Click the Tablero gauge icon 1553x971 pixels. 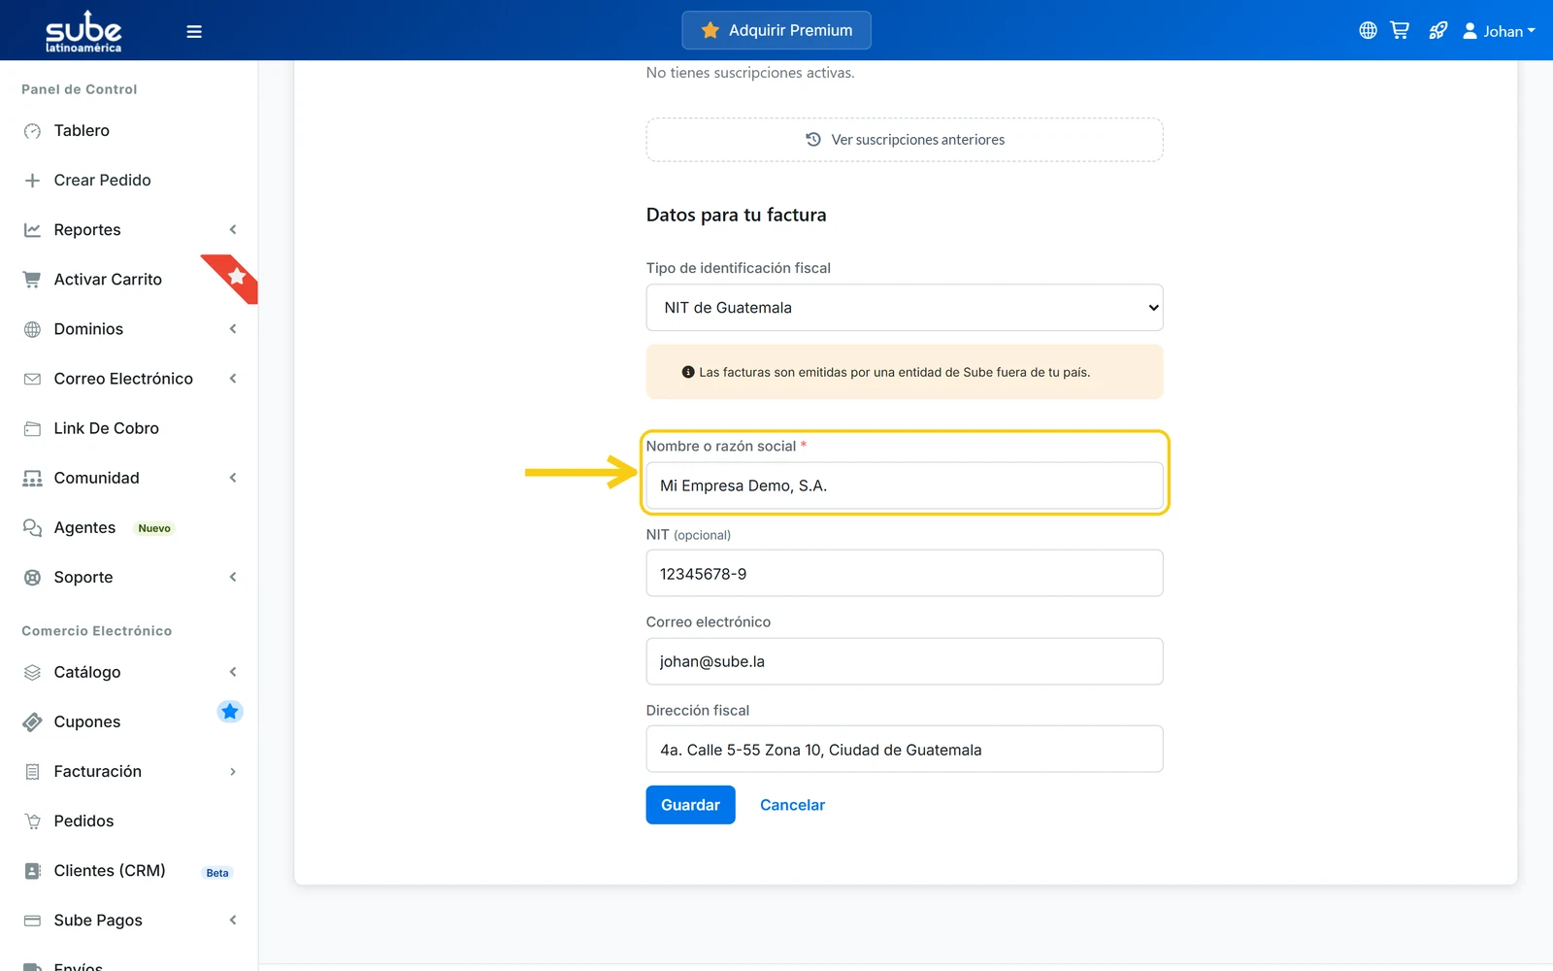click(32, 131)
